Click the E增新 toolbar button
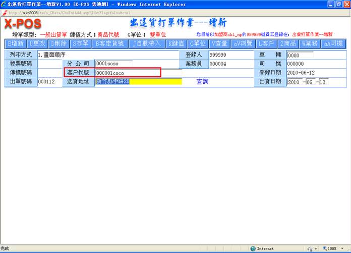Viewport: 351px width, 253px height. click(16, 44)
